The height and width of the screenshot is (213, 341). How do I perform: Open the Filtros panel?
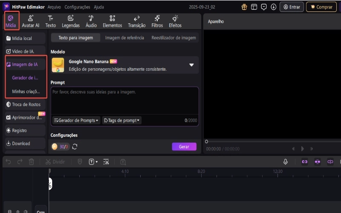tap(157, 21)
